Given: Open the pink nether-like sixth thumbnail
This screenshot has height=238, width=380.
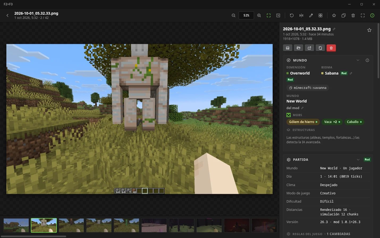Looking at the screenshot, I should [154, 225].
